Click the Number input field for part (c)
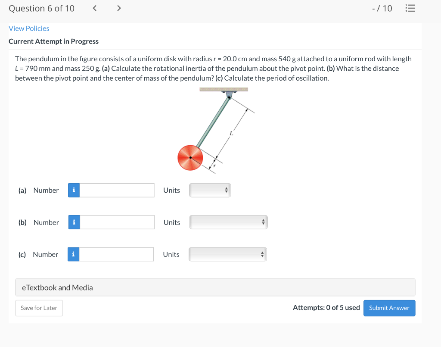 click(x=116, y=254)
